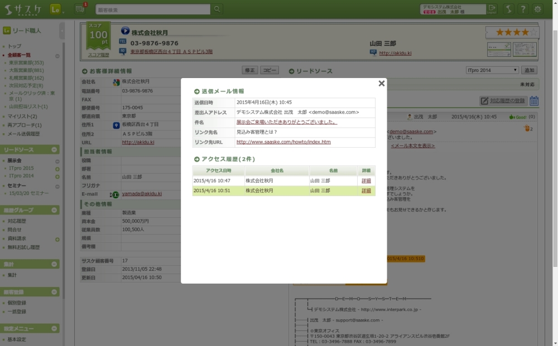Open the help question mark icon

pyautogui.click(x=523, y=9)
